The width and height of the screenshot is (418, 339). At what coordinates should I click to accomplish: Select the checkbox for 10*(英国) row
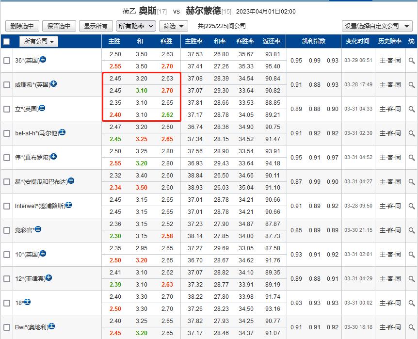(x=7, y=254)
